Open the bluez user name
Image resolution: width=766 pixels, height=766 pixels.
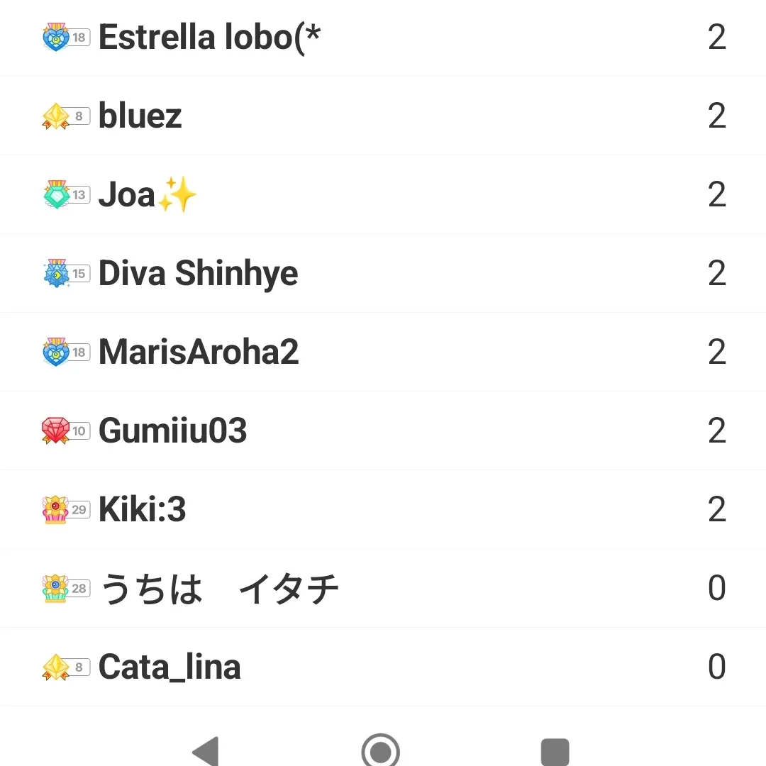tap(140, 116)
